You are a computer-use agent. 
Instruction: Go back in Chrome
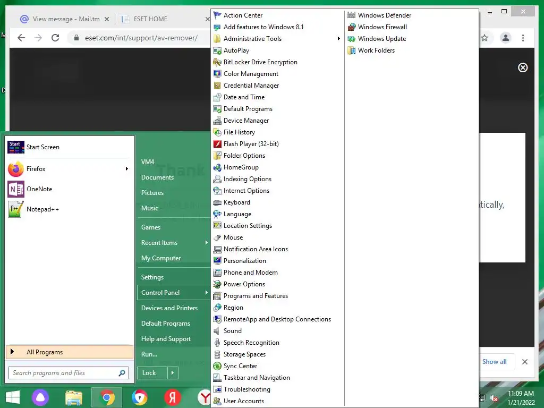pos(21,38)
